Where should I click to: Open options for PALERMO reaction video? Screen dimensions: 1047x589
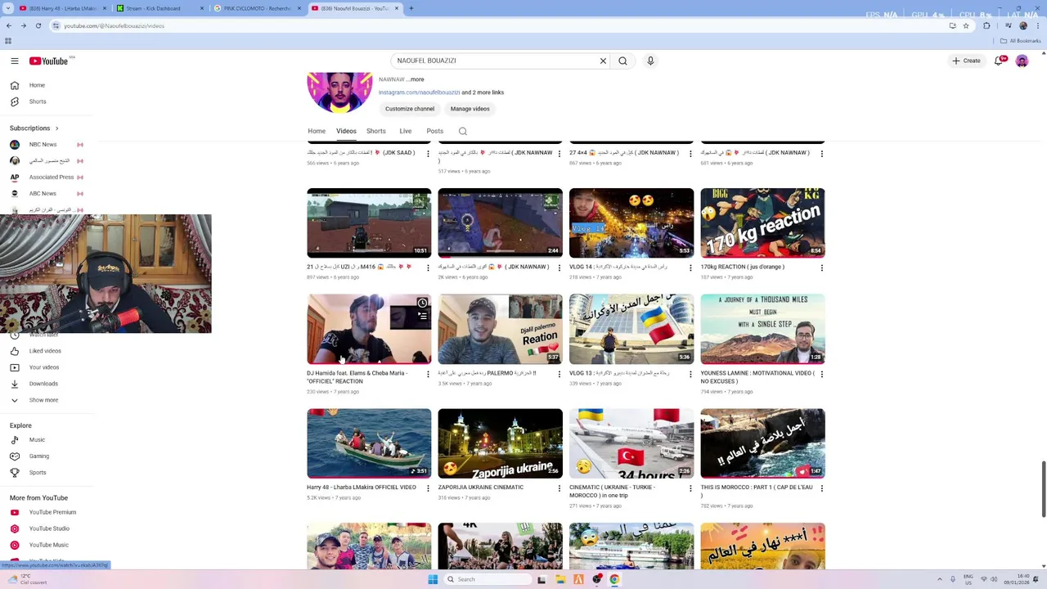[559, 374]
